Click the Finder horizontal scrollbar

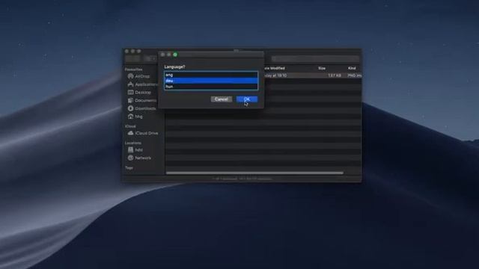pos(254,173)
